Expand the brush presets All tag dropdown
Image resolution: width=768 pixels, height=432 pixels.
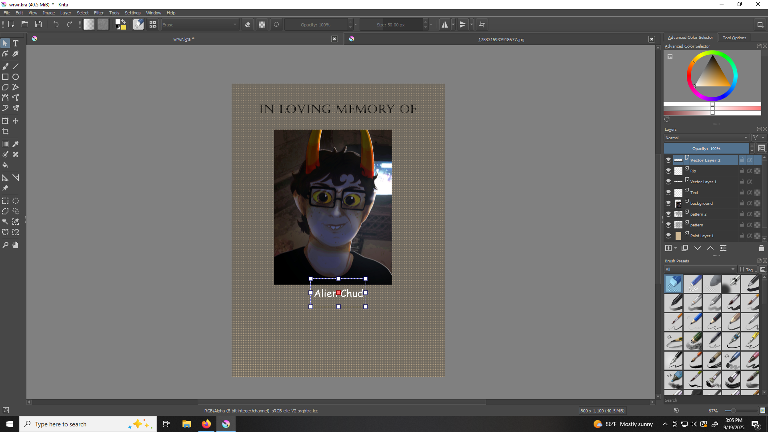[x=700, y=269]
